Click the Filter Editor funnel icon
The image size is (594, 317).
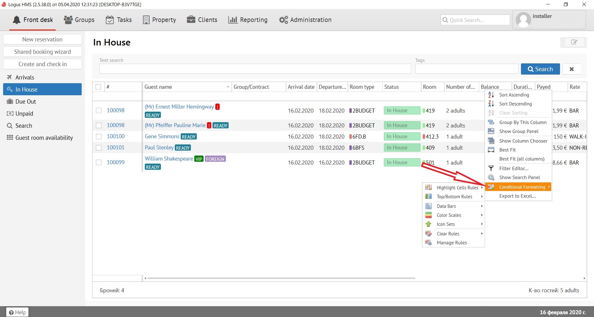[491, 168]
